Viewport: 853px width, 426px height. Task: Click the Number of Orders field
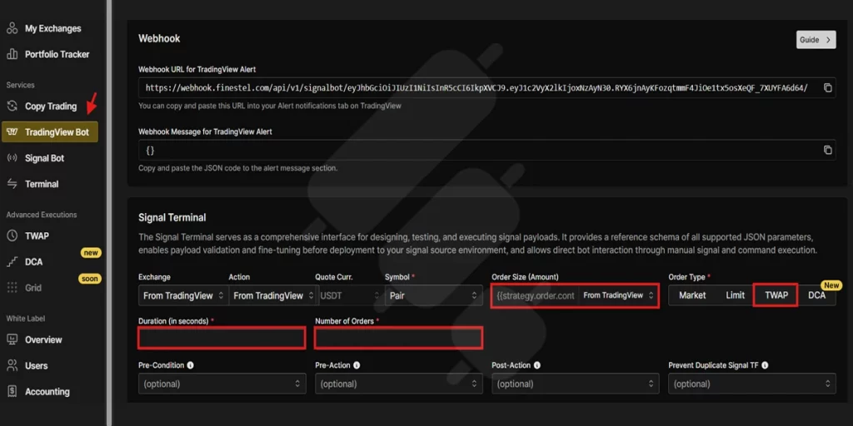[399, 339]
